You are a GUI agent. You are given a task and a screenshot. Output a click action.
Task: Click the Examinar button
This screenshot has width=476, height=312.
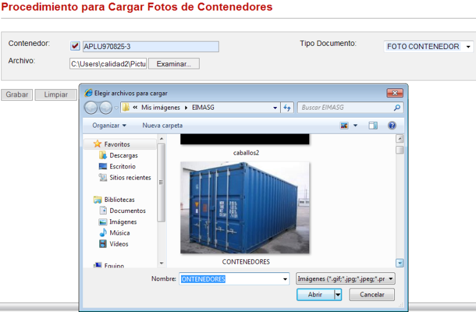[x=174, y=64]
